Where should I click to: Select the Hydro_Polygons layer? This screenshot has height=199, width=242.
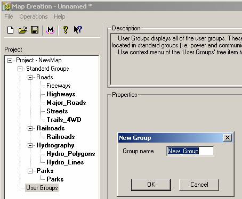tap(71, 154)
